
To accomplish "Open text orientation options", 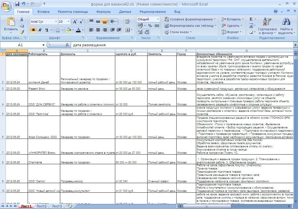I will tap(113, 22).
